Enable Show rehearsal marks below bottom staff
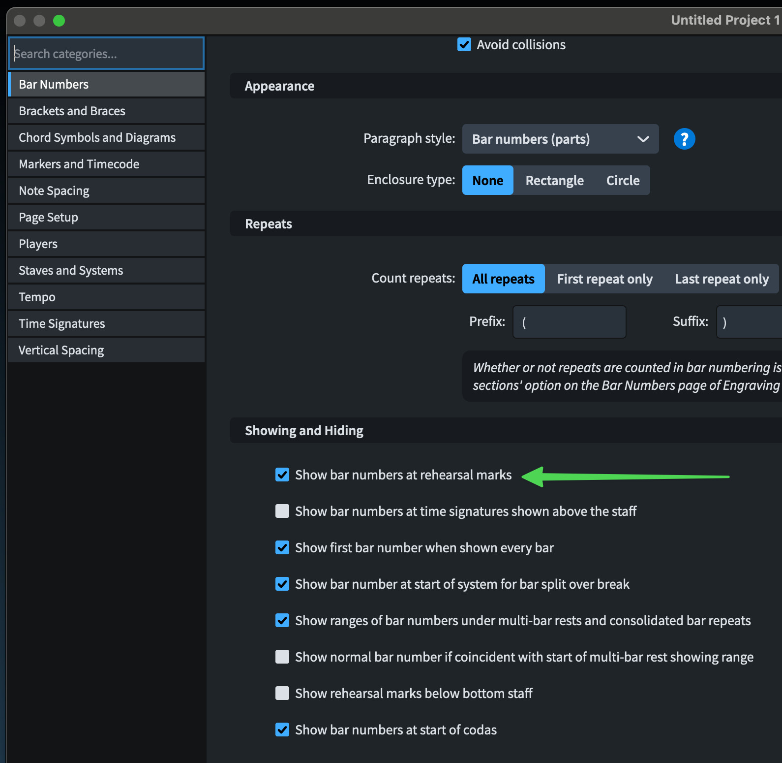782x763 pixels. pos(282,694)
